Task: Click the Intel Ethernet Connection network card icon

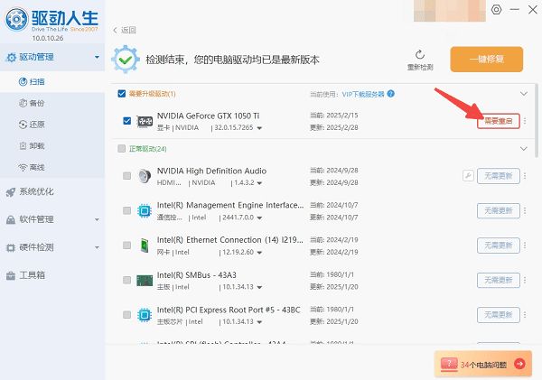Action: click(145, 246)
